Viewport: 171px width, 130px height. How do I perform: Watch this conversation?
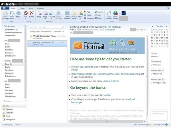pyautogui.click(x=88, y=15)
